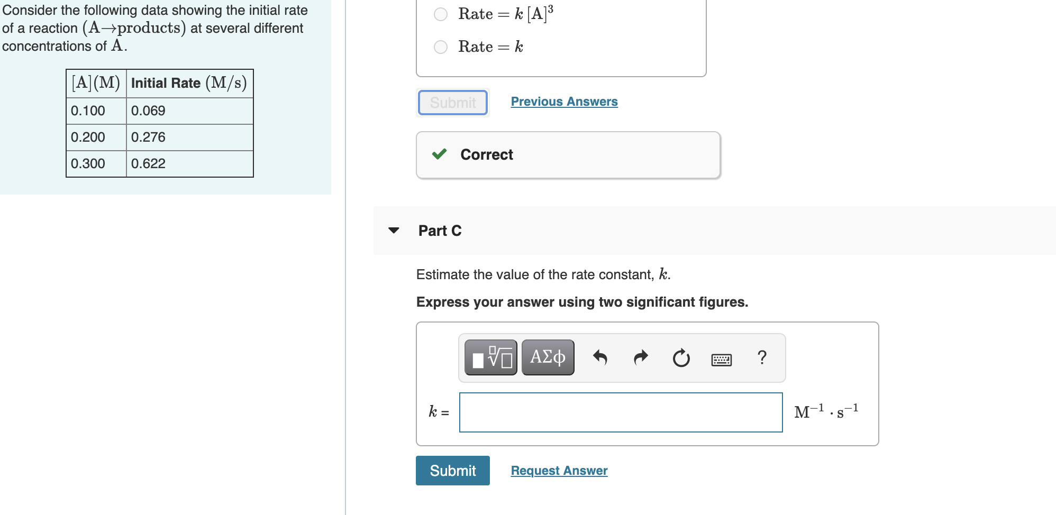The width and height of the screenshot is (1056, 515).
Task: Focus the k = answer input field
Action: click(x=621, y=412)
